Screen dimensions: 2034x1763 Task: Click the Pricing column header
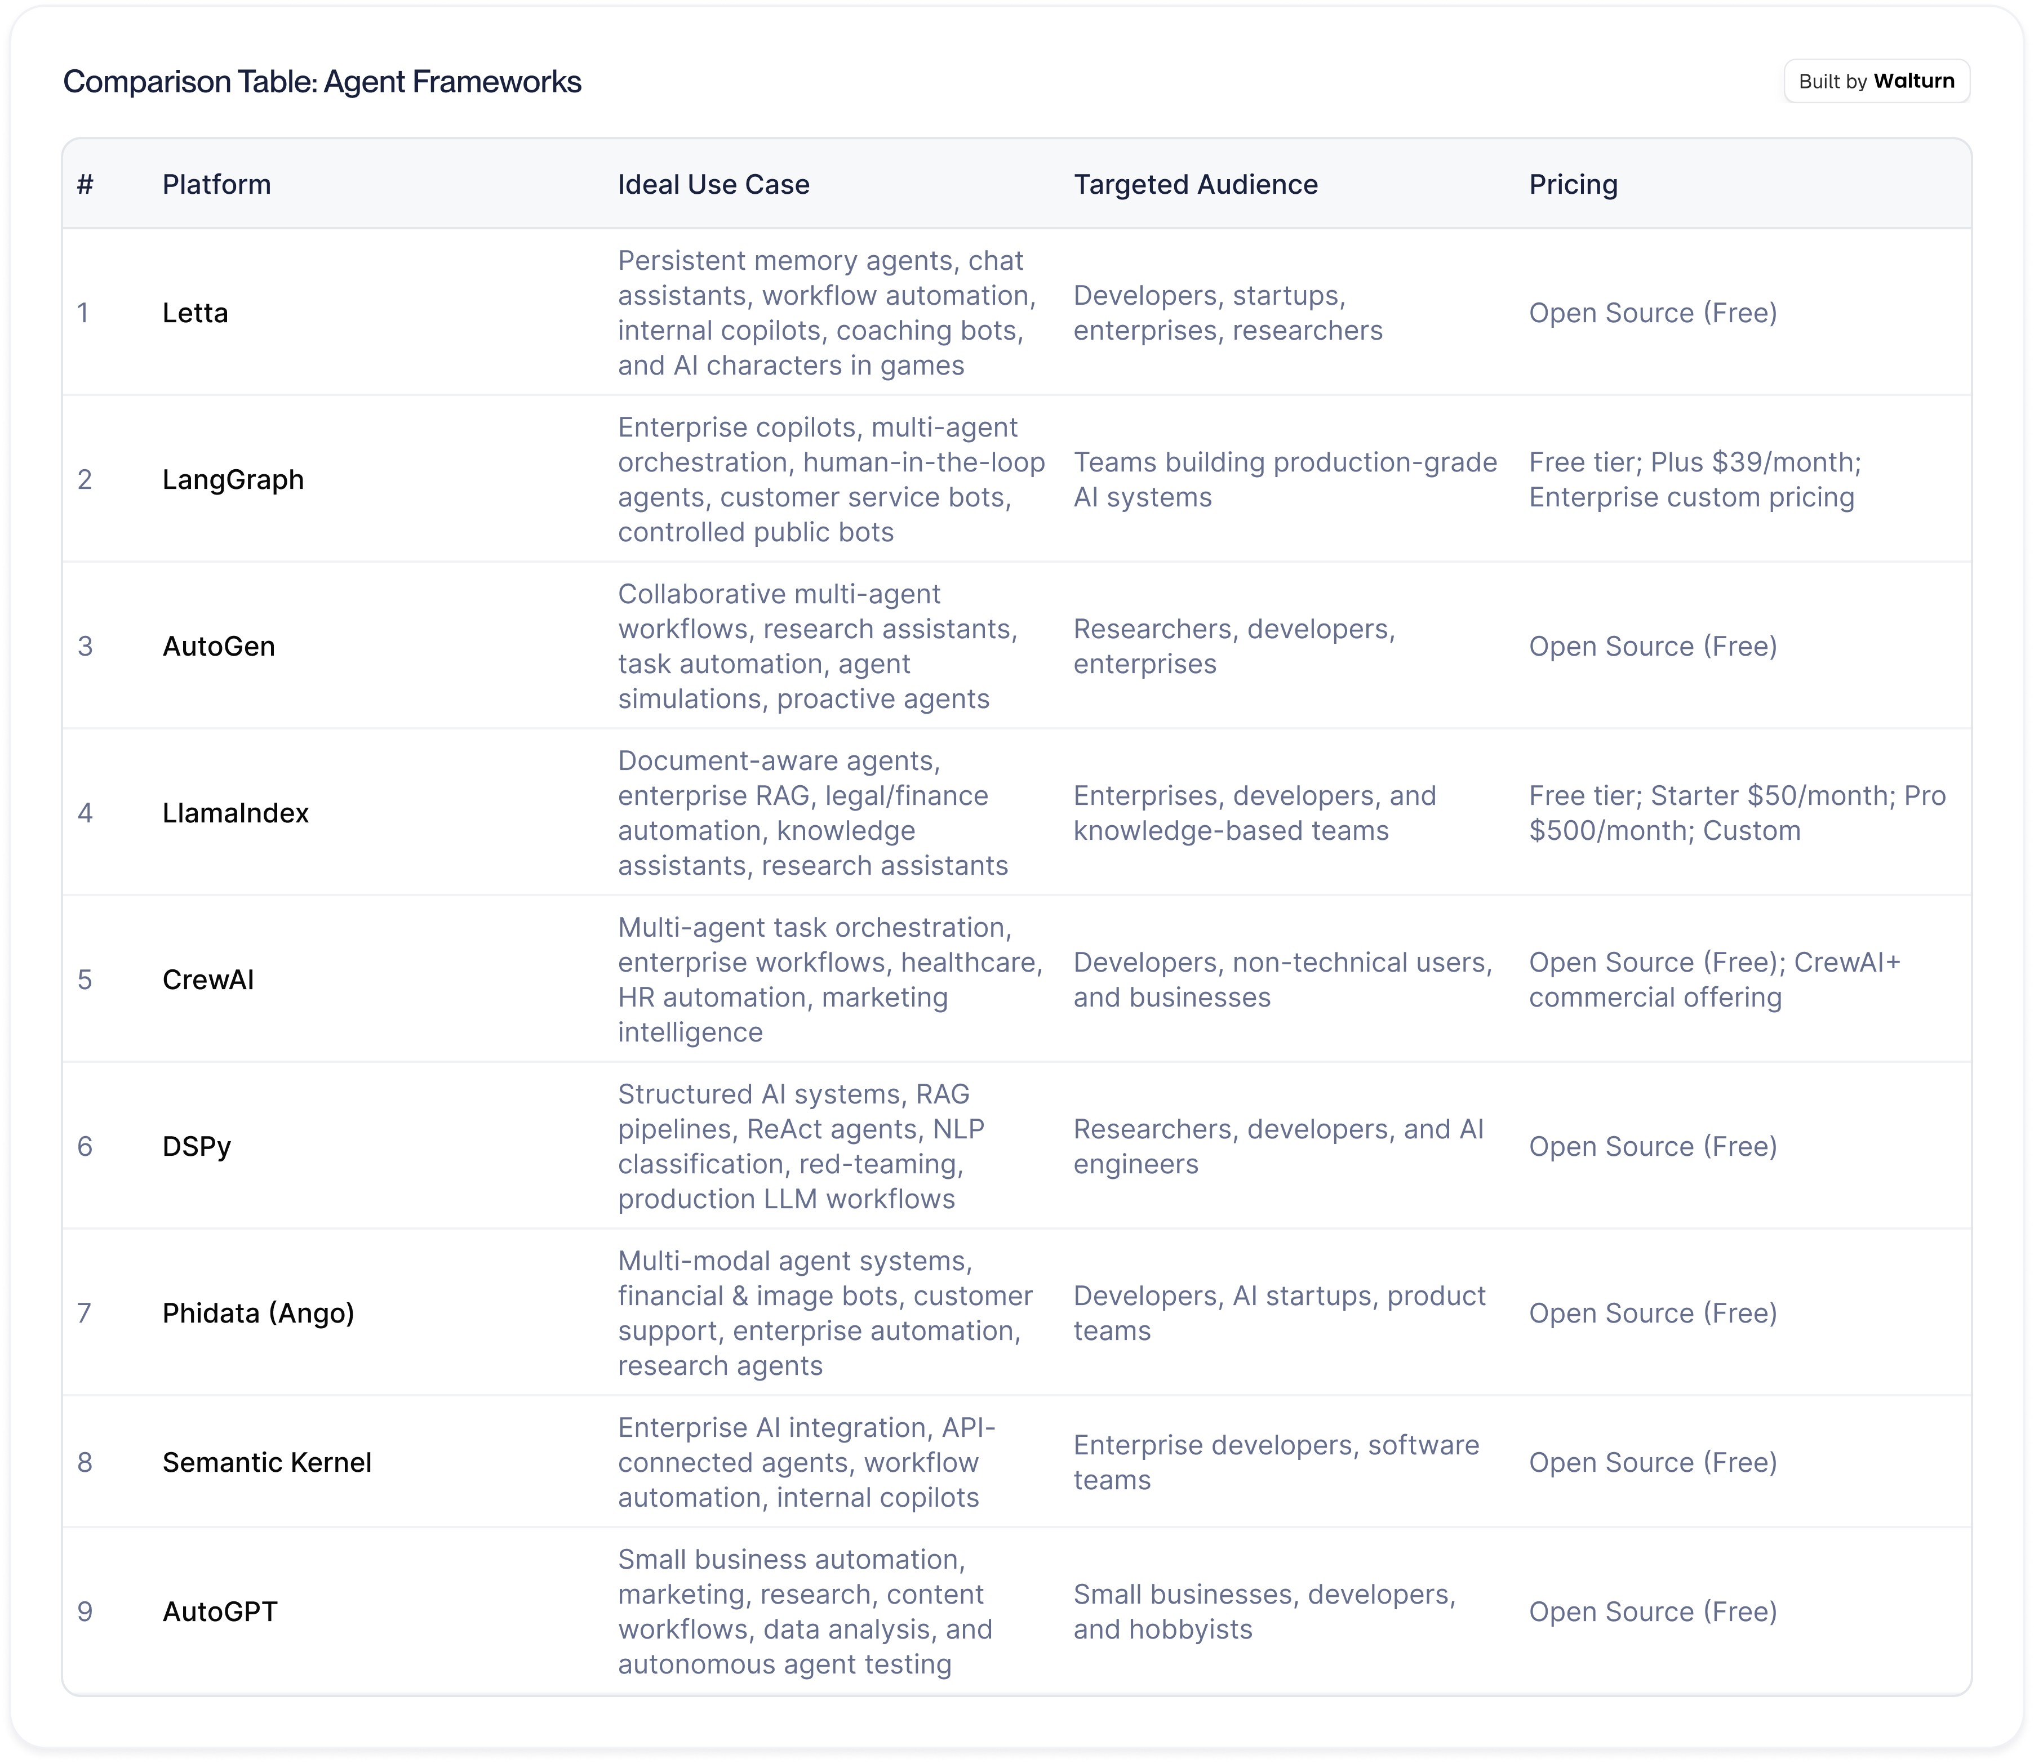click(1573, 184)
